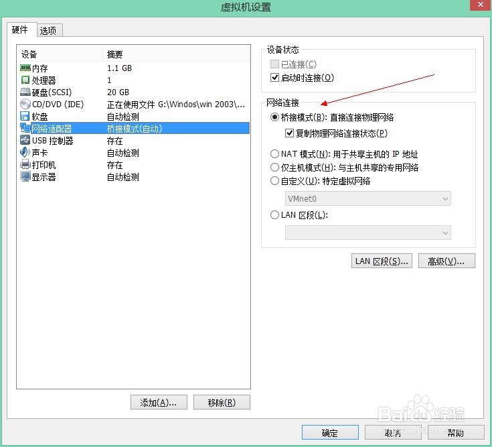492x447 pixels.
Task: Select the 显示器 row label
Action: point(44,177)
